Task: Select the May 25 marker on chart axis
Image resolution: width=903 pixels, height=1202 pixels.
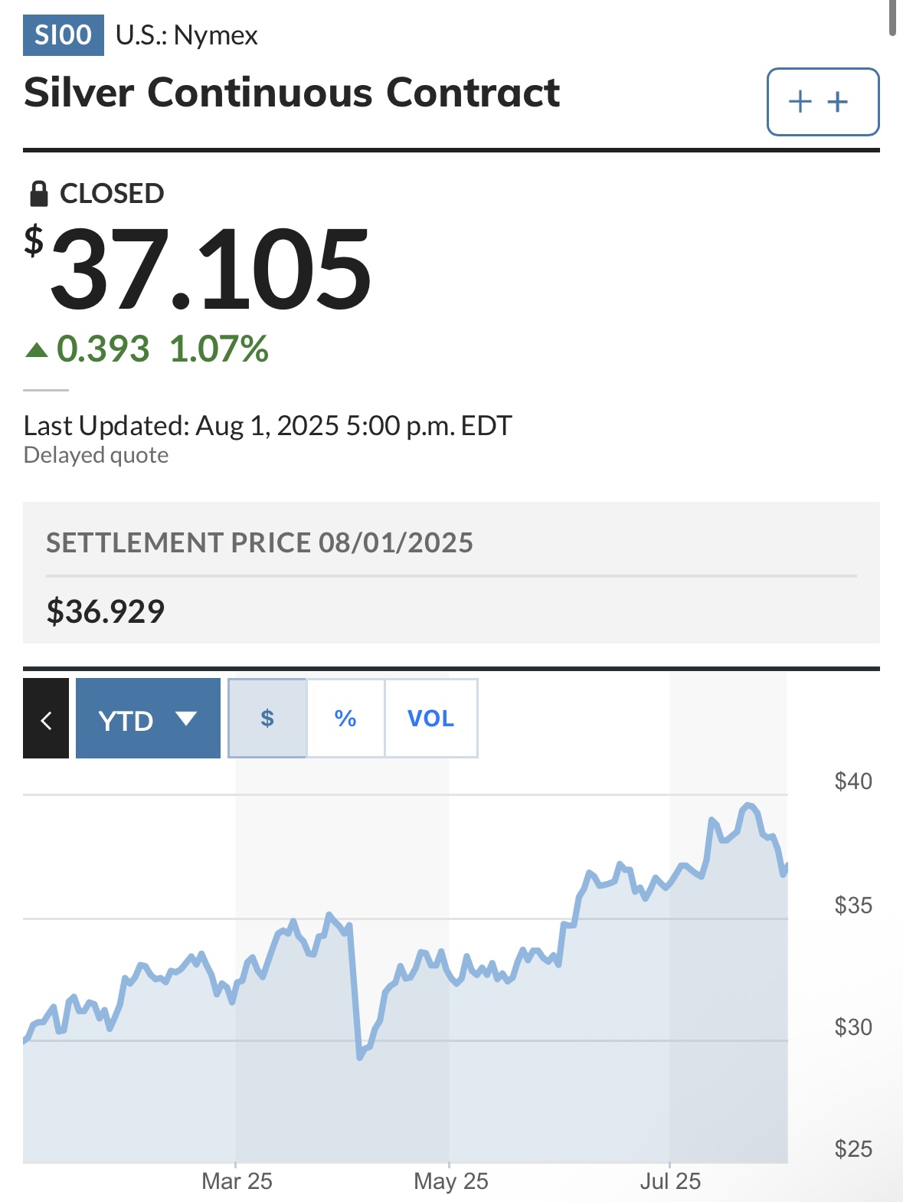Action: 450,1181
